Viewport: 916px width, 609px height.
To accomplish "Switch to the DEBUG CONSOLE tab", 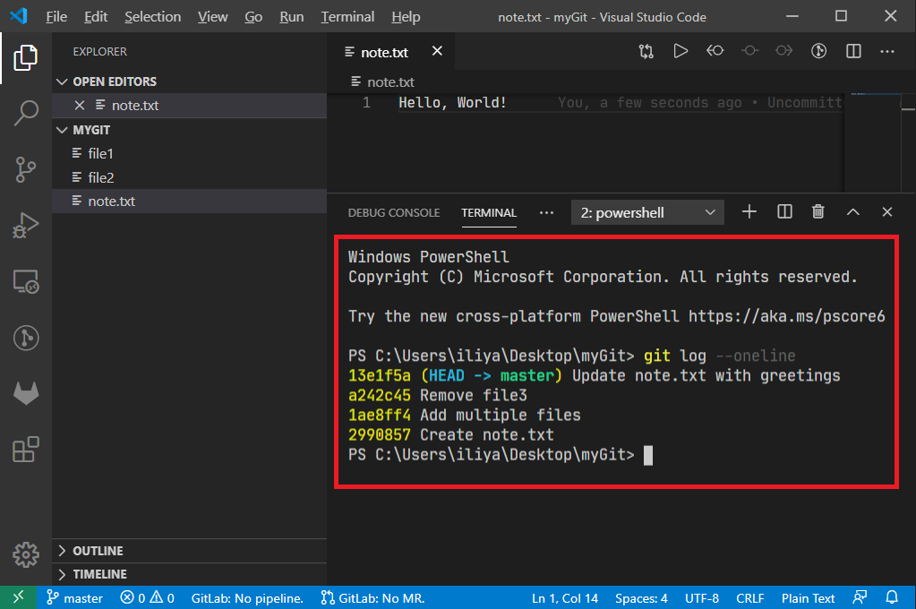I will tap(394, 213).
